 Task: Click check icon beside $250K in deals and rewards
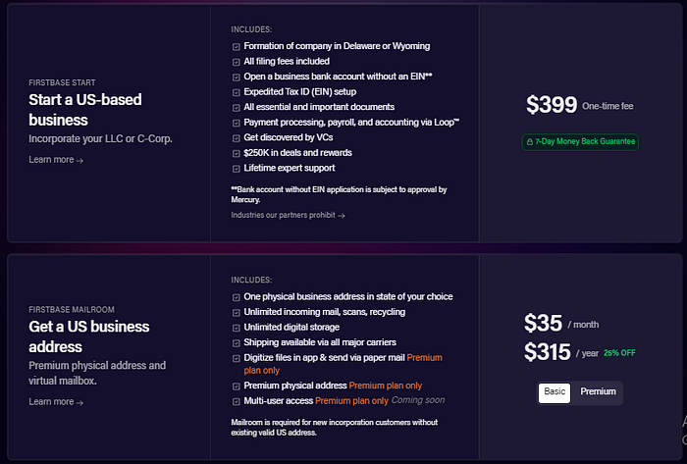pyautogui.click(x=237, y=153)
